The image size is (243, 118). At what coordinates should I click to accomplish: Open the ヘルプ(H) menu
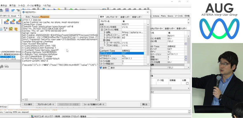(x=47, y=5)
